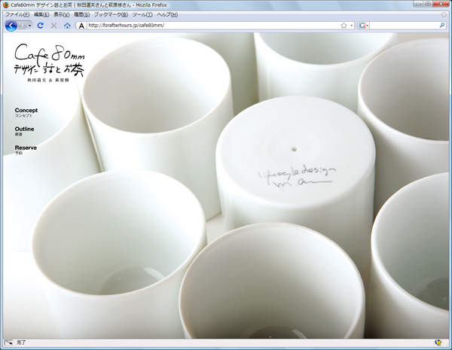The image size is (452, 350).
Task: Go to the Home page icon
Action: coord(67,26)
